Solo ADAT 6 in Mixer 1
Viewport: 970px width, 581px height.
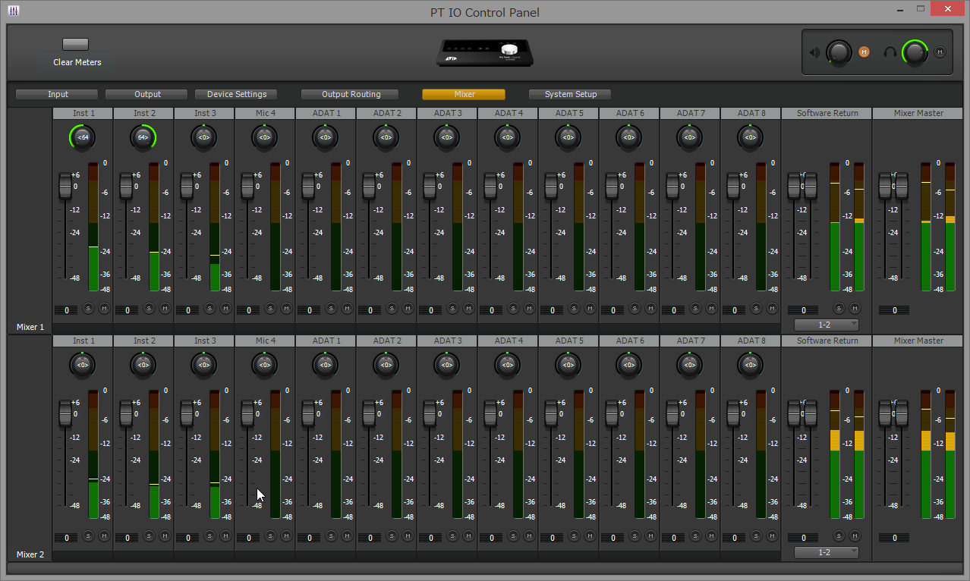pyautogui.click(x=635, y=308)
